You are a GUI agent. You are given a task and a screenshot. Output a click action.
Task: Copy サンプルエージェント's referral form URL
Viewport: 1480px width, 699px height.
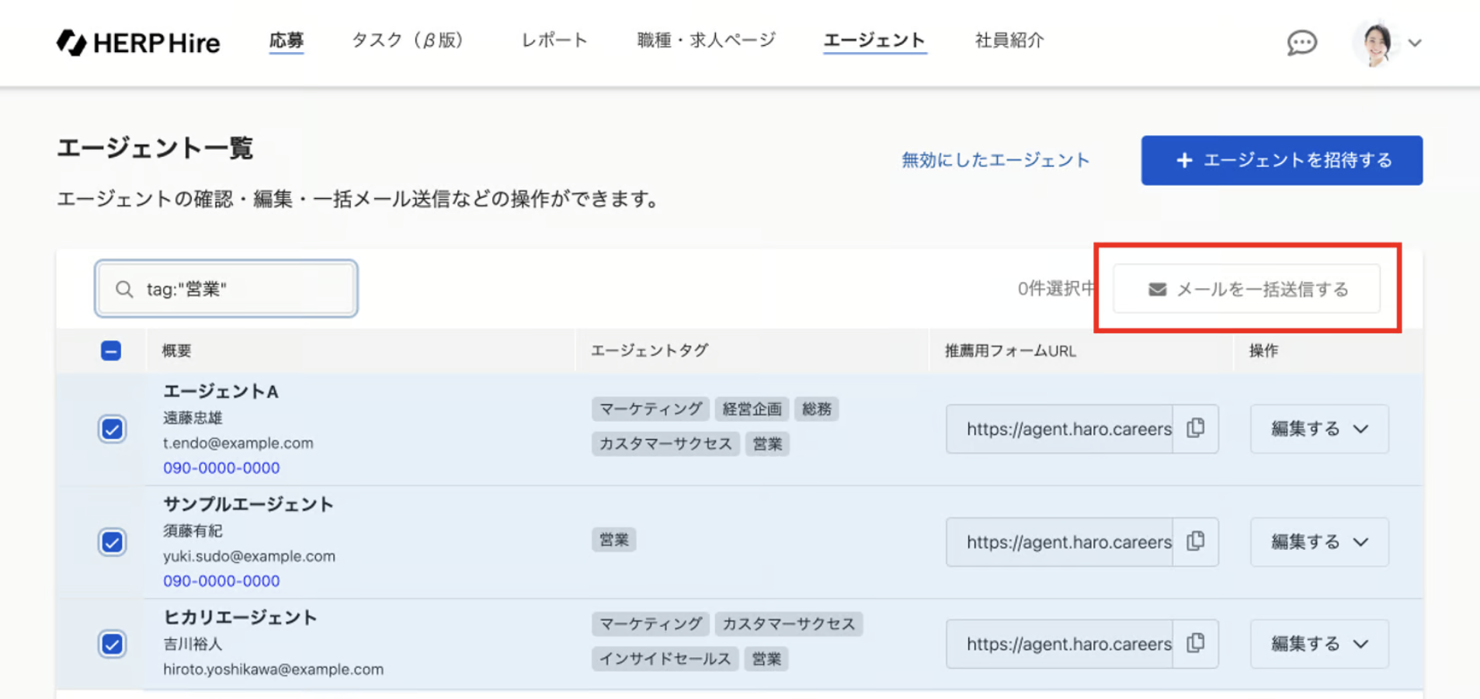(x=1196, y=541)
